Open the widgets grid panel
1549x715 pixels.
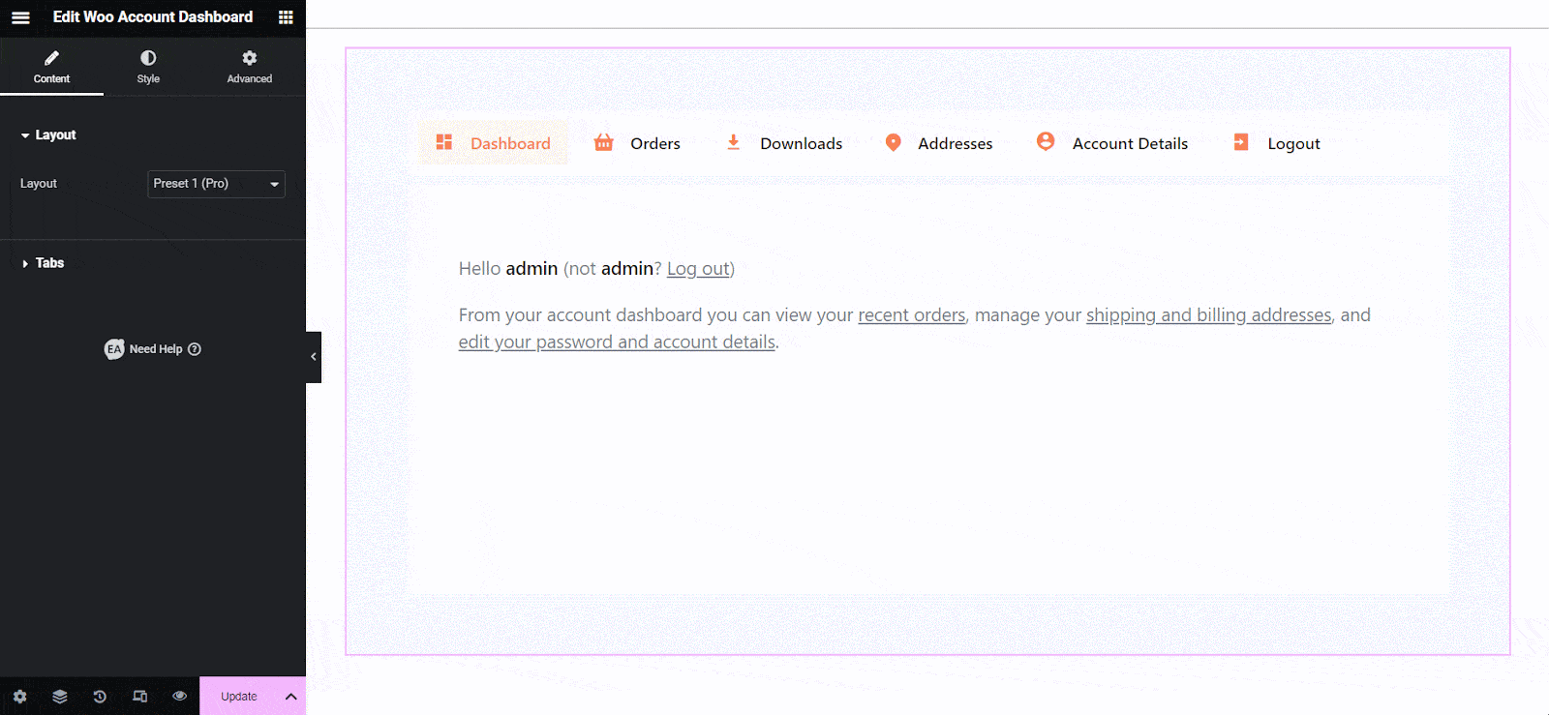(286, 17)
